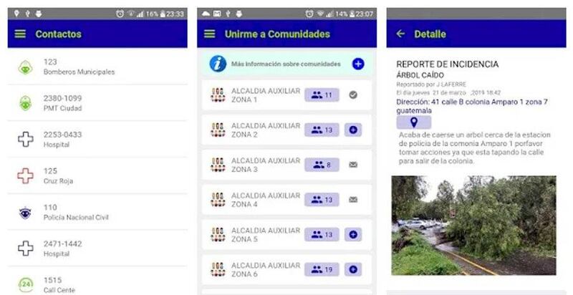Image resolution: width=573 pixels, height=295 pixels.
Task: Open the hamburger menu beside Unirme a Comunidades
Action: [209, 34]
